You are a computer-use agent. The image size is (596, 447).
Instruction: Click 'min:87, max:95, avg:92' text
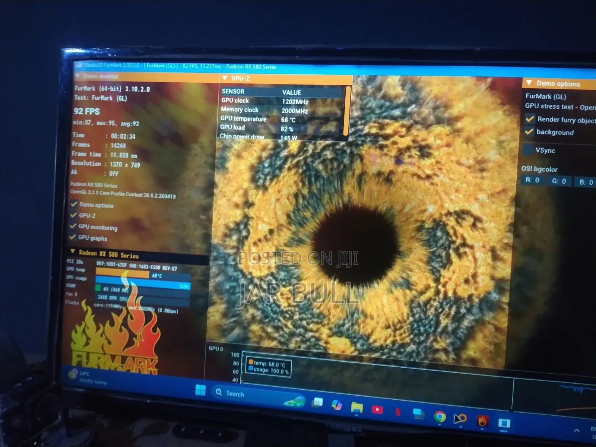[x=106, y=123]
